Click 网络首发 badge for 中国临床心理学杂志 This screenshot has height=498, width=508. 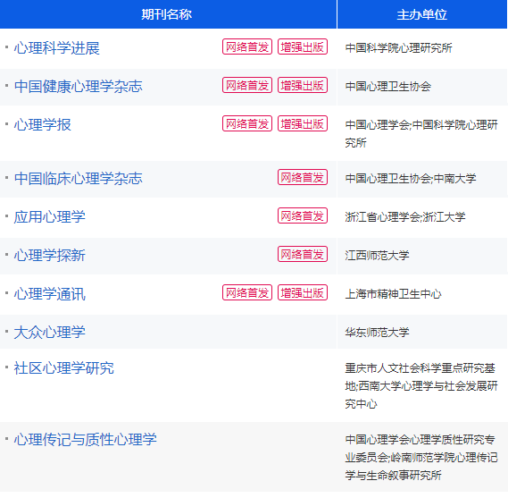(x=303, y=177)
